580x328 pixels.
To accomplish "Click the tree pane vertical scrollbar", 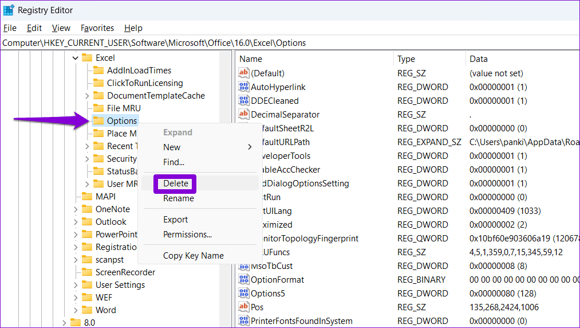I will coord(225,189).
